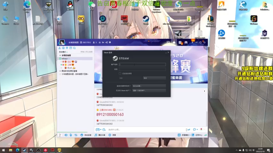Image resolution: width=273 pixels, height=153 pixels.
Task: Click the notes board icon in YY sidebar toolbar
Action: (71, 48)
